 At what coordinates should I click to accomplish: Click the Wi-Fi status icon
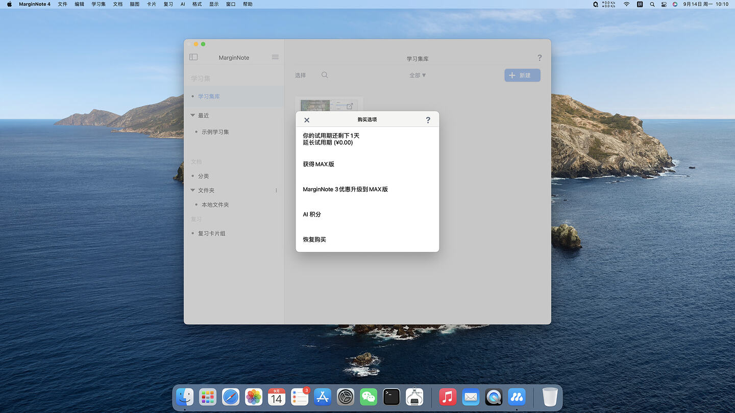[x=626, y=4]
